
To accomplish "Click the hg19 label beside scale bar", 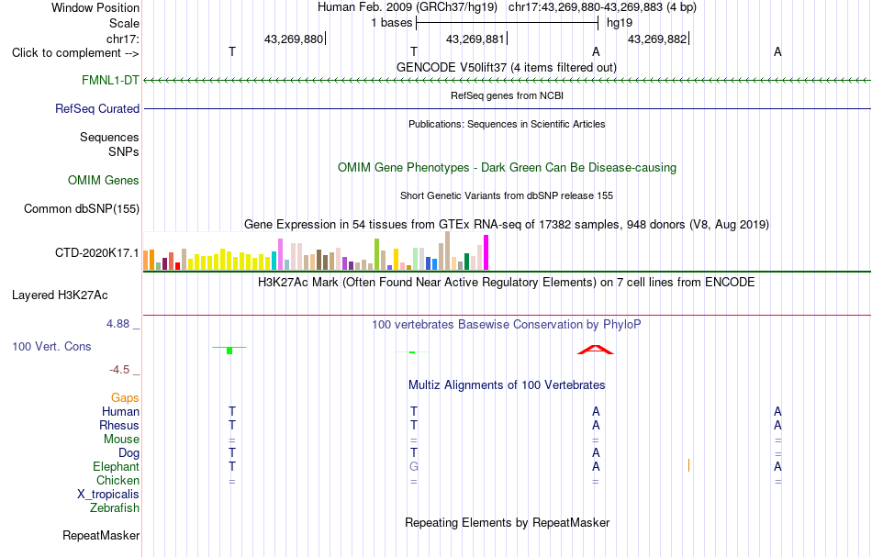I will (620, 23).
